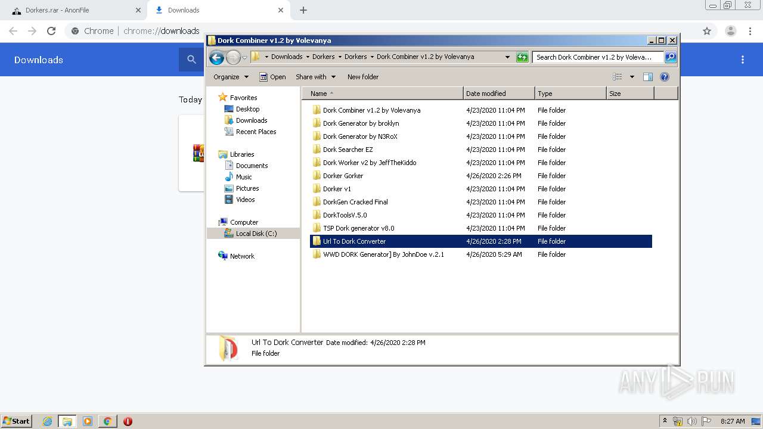Sort by the Type column header
763x429 pixels.
[570, 94]
